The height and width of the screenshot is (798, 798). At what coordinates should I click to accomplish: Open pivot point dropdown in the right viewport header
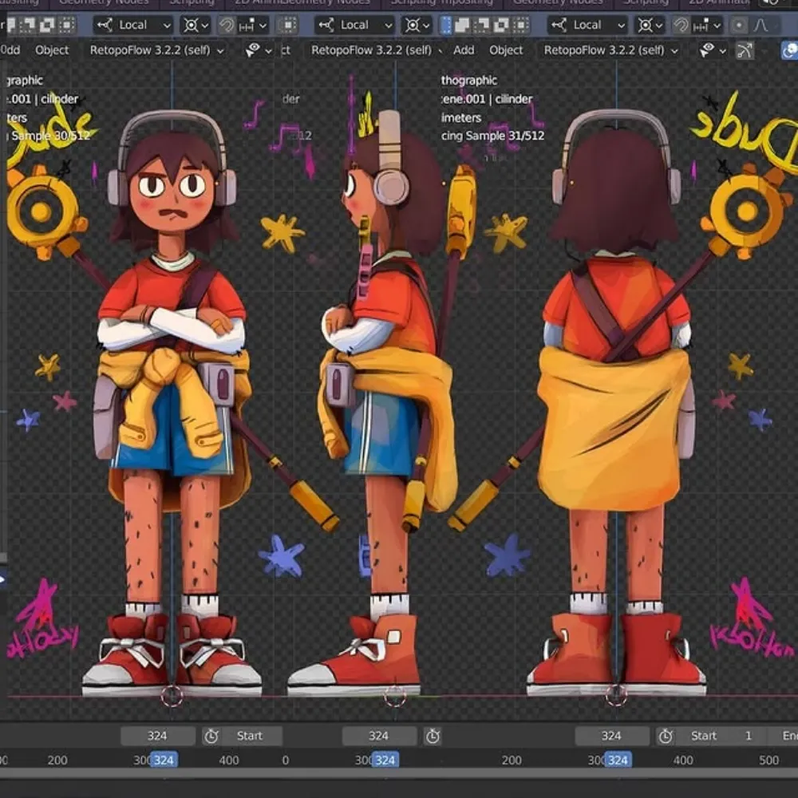click(x=650, y=25)
